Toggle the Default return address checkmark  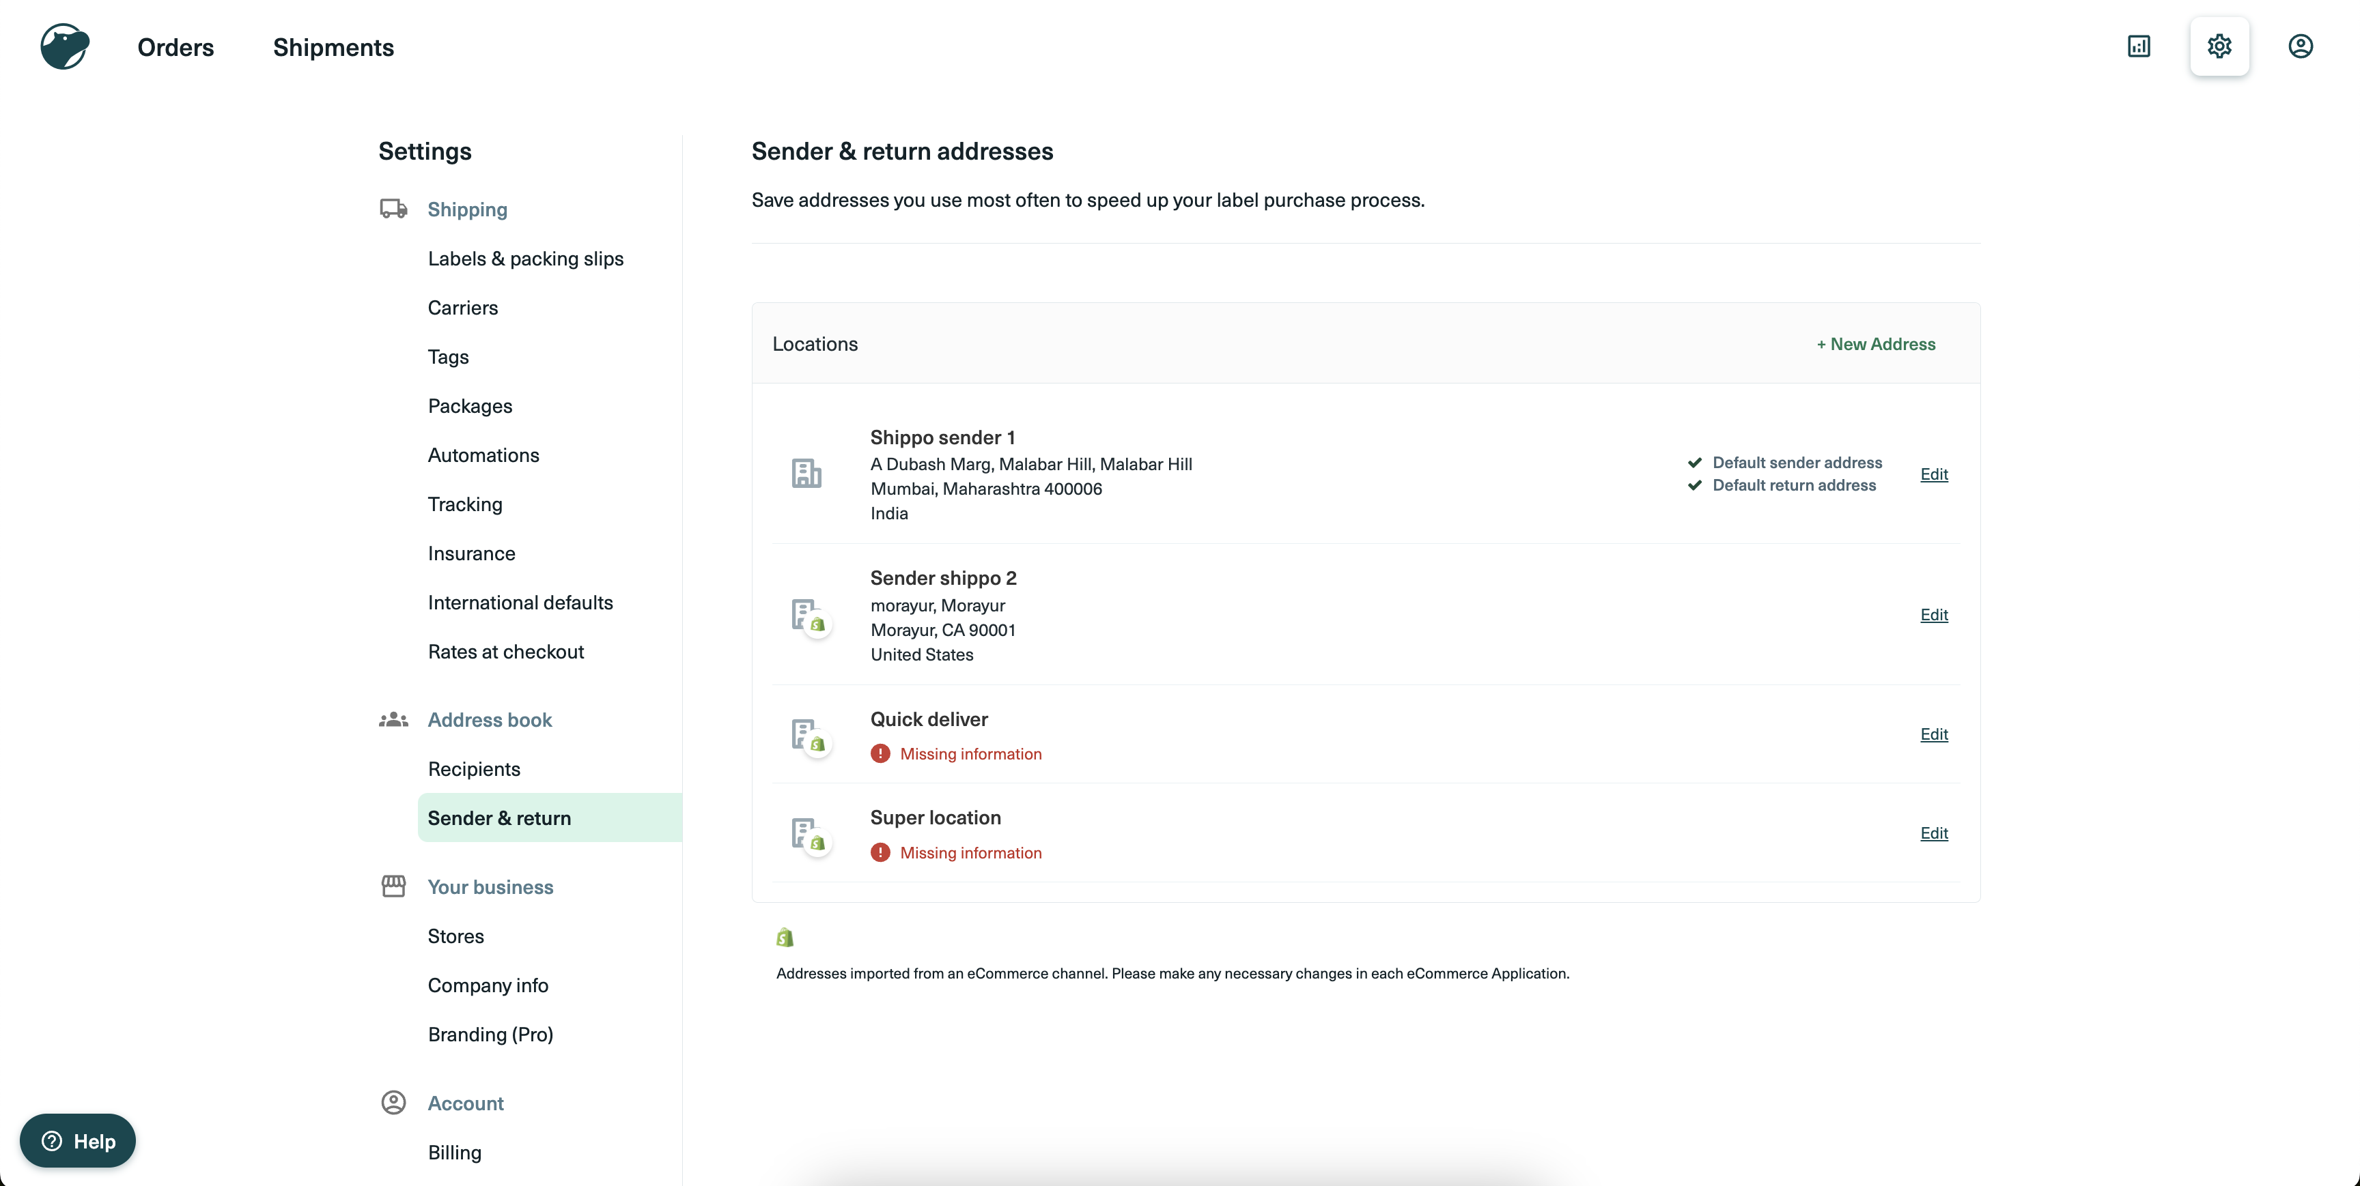coord(1696,485)
